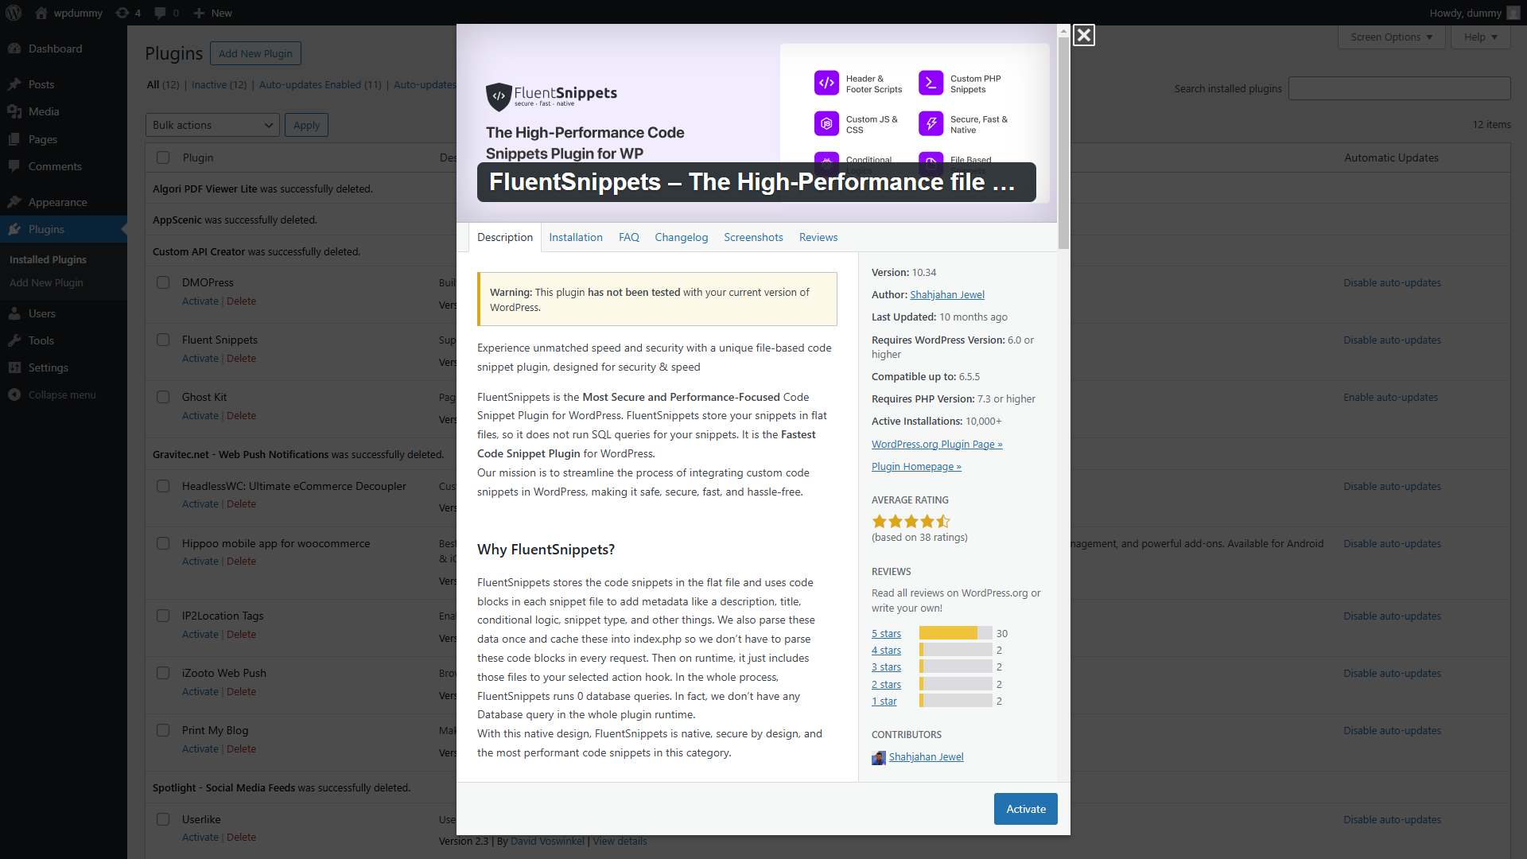Open the wpdummy site home icon
The width and height of the screenshot is (1527, 859).
[x=41, y=13]
